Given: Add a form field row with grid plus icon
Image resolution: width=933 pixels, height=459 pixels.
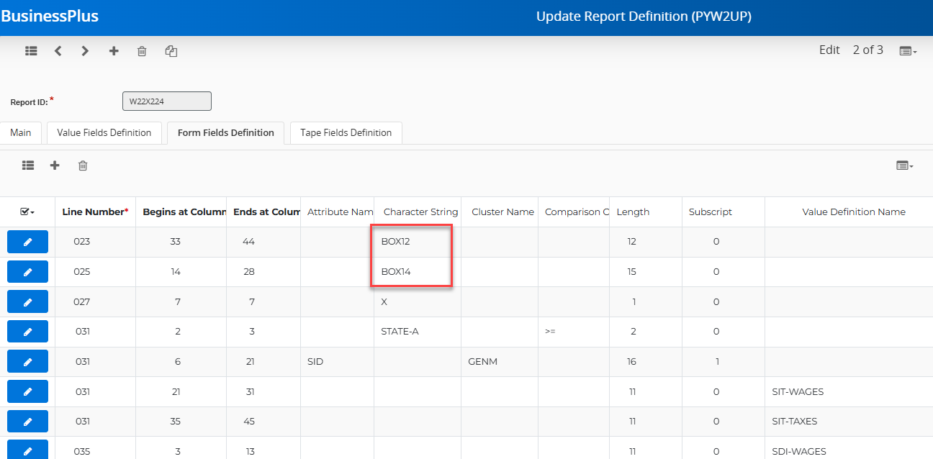Looking at the screenshot, I should 55,165.
